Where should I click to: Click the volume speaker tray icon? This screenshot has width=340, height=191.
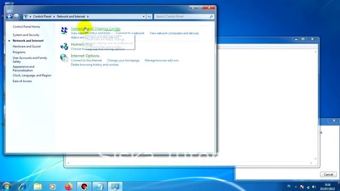[314, 187]
